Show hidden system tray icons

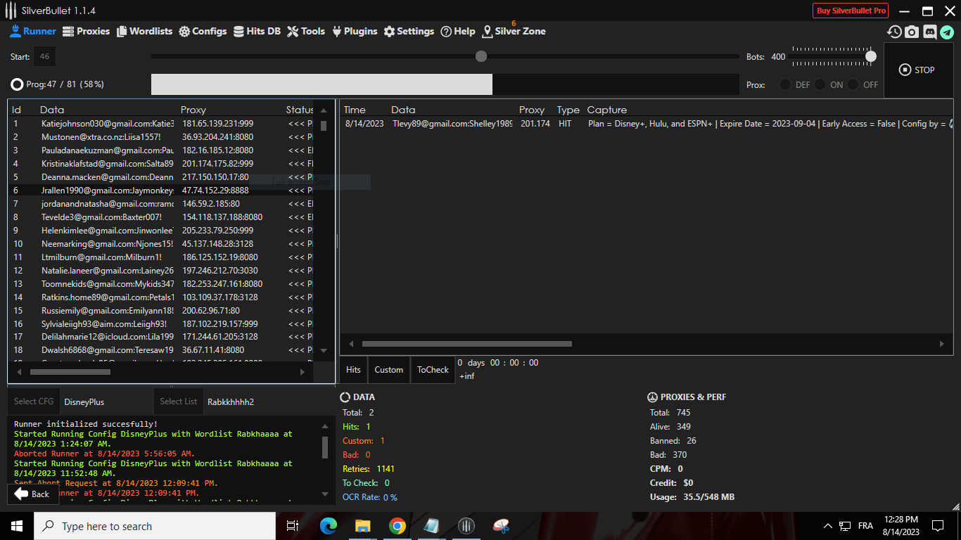click(x=828, y=526)
